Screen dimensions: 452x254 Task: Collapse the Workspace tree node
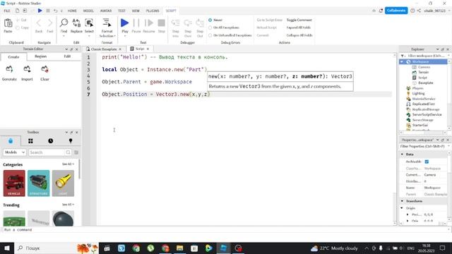402,61
